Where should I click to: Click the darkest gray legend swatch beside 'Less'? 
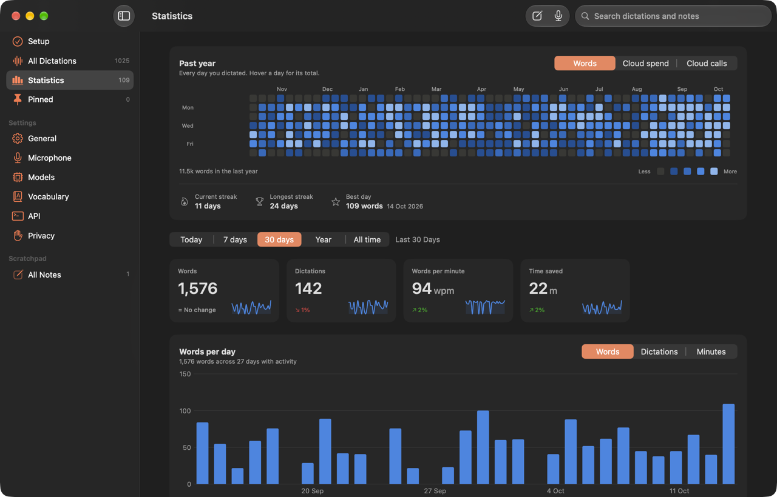[x=660, y=172]
